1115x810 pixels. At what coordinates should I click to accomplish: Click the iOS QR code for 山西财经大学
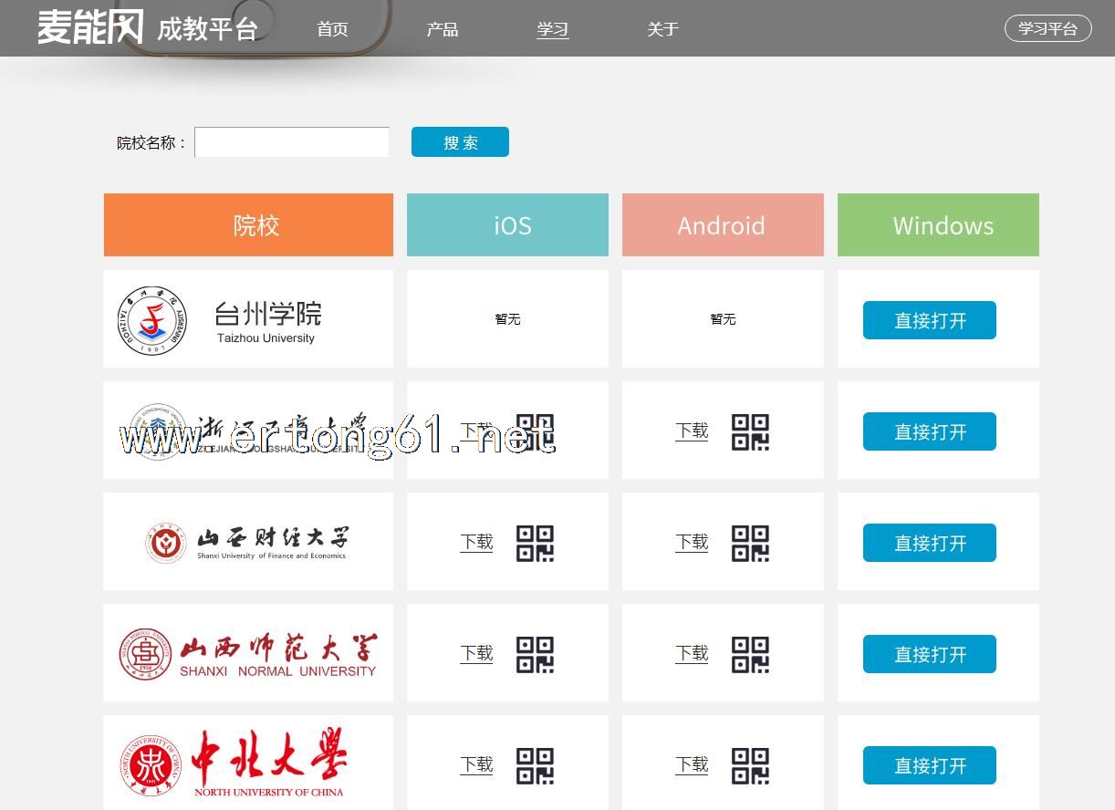pos(535,543)
